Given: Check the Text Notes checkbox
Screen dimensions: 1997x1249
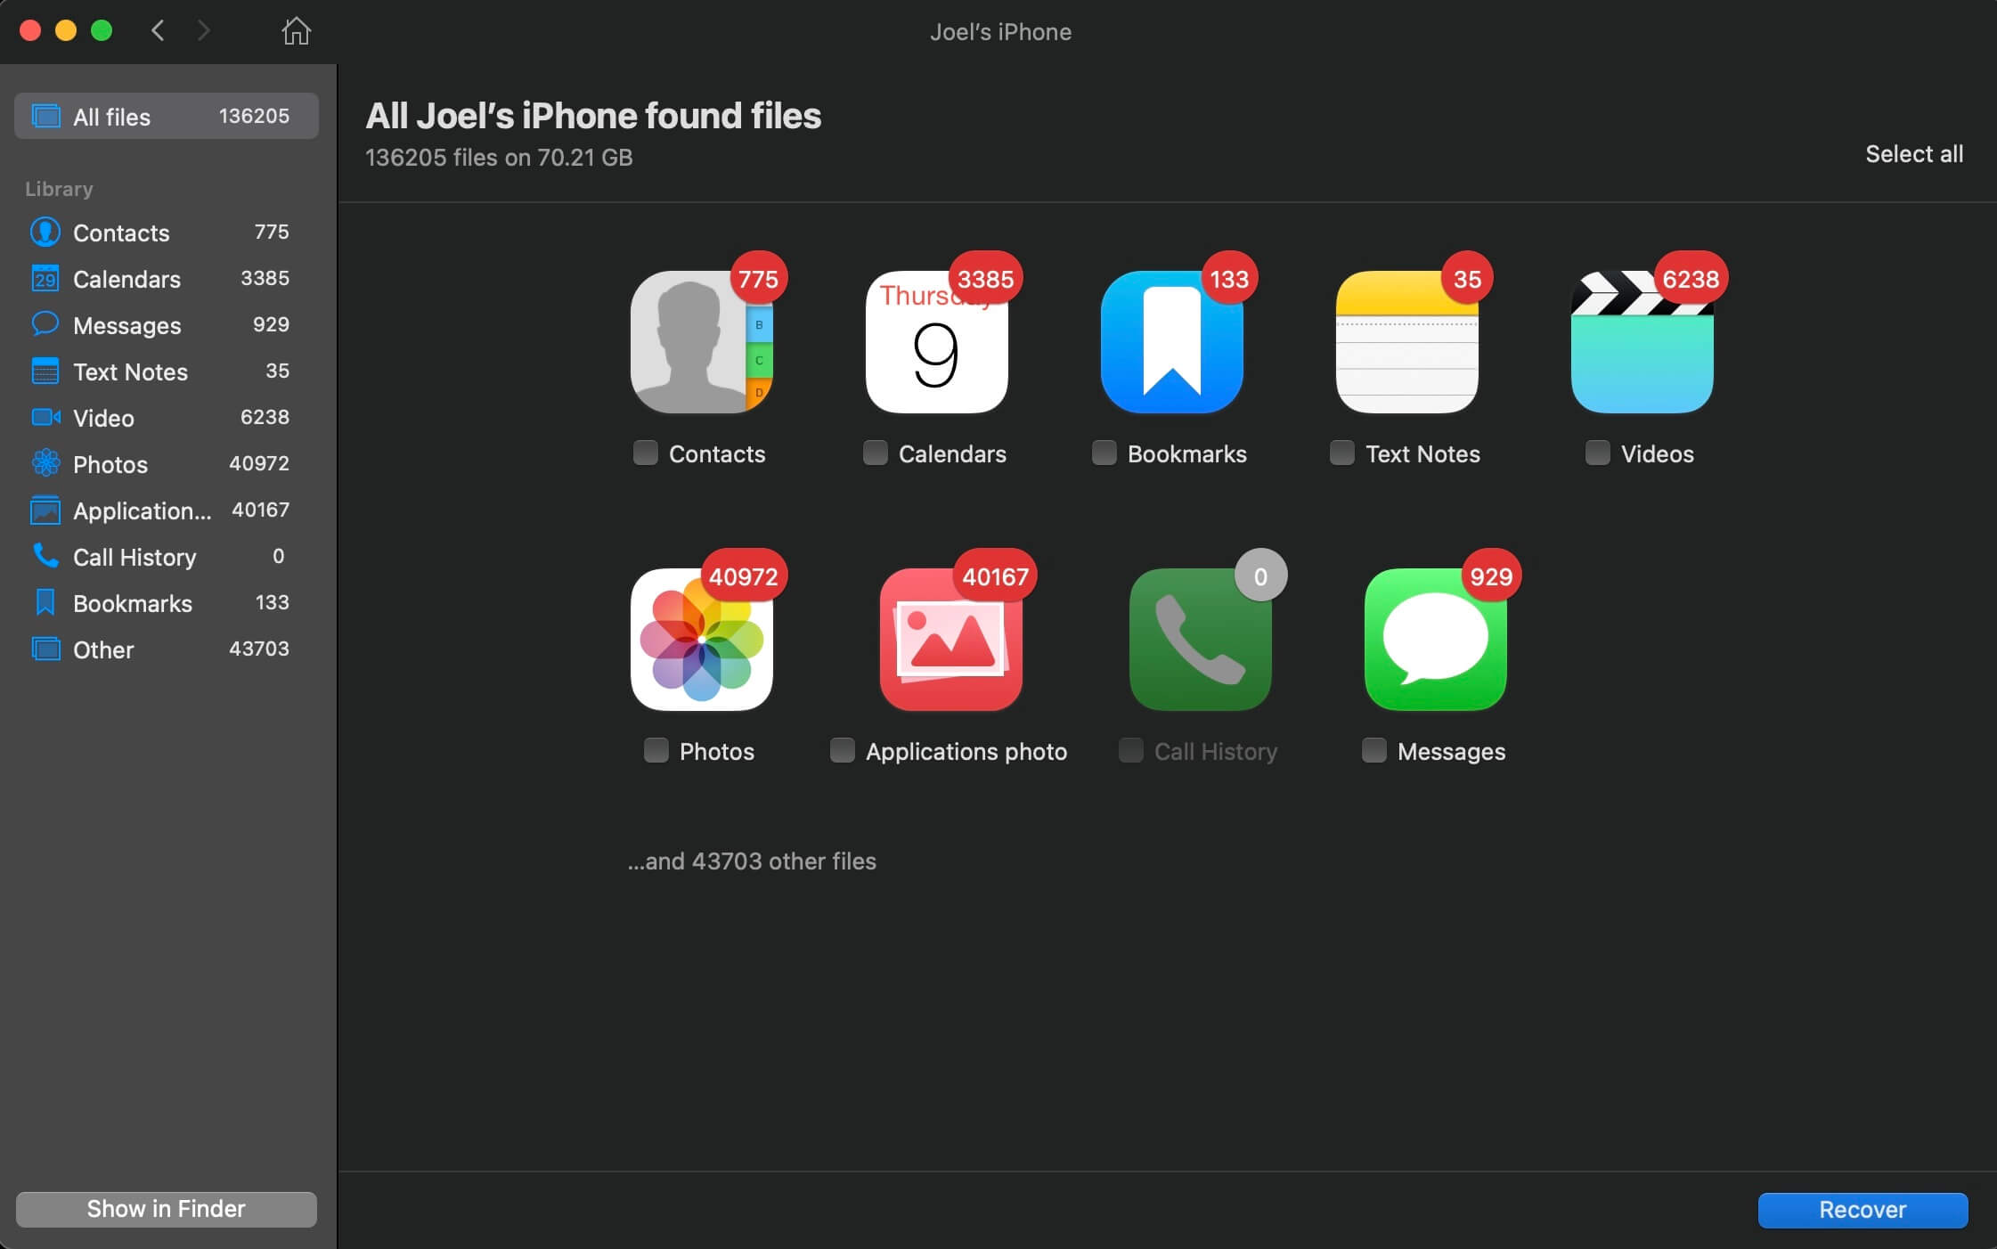Looking at the screenshot, I should [x=1341, y=453].
